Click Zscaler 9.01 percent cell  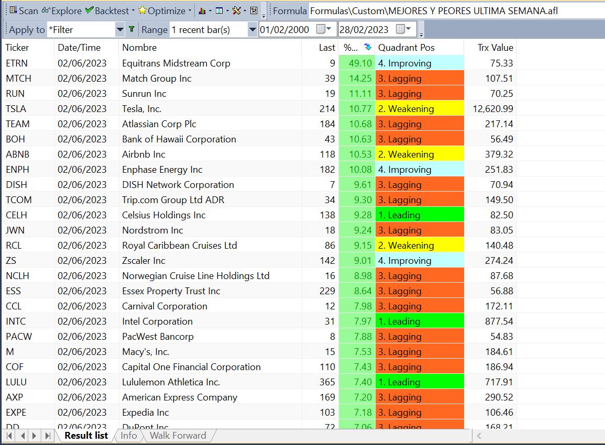[x=357, y=260]
